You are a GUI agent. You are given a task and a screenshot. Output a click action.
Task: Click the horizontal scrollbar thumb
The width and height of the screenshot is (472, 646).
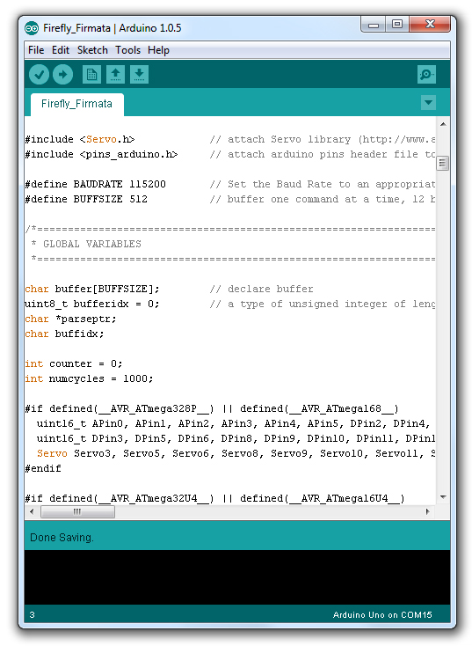click(x=77, y=511)
